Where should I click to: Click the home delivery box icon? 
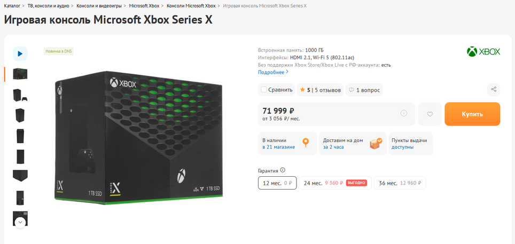pyautogui.click(x=376, y=143)
